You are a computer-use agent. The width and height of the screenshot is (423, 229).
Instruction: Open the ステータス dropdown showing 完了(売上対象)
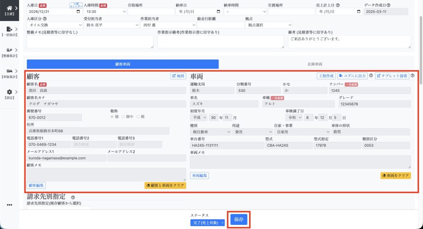click(x=205, y=223)
